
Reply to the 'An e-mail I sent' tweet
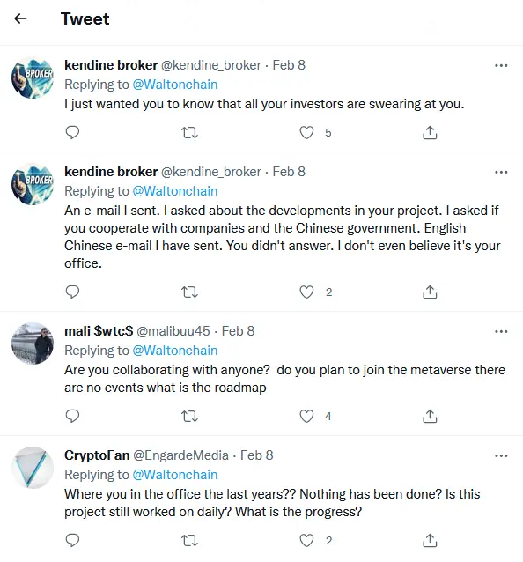[x=72, y=292]
